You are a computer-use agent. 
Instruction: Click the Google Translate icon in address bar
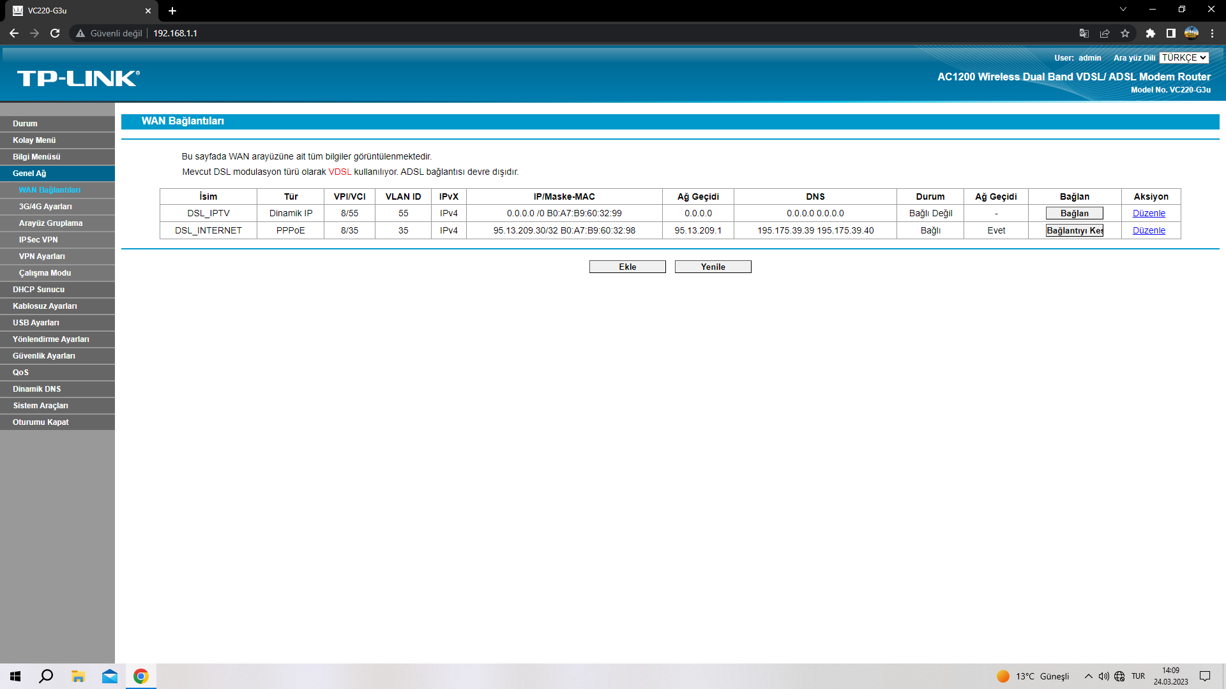coord(1084,33)
